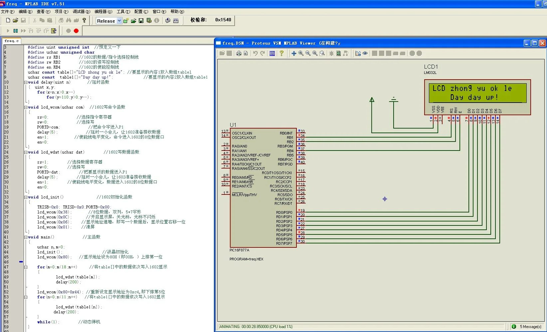Image resolution: width=547 pixels, height=332 pixels.
Task: Toggle the voltage probe eye icon in Proteus
Action: pos(365,53)
